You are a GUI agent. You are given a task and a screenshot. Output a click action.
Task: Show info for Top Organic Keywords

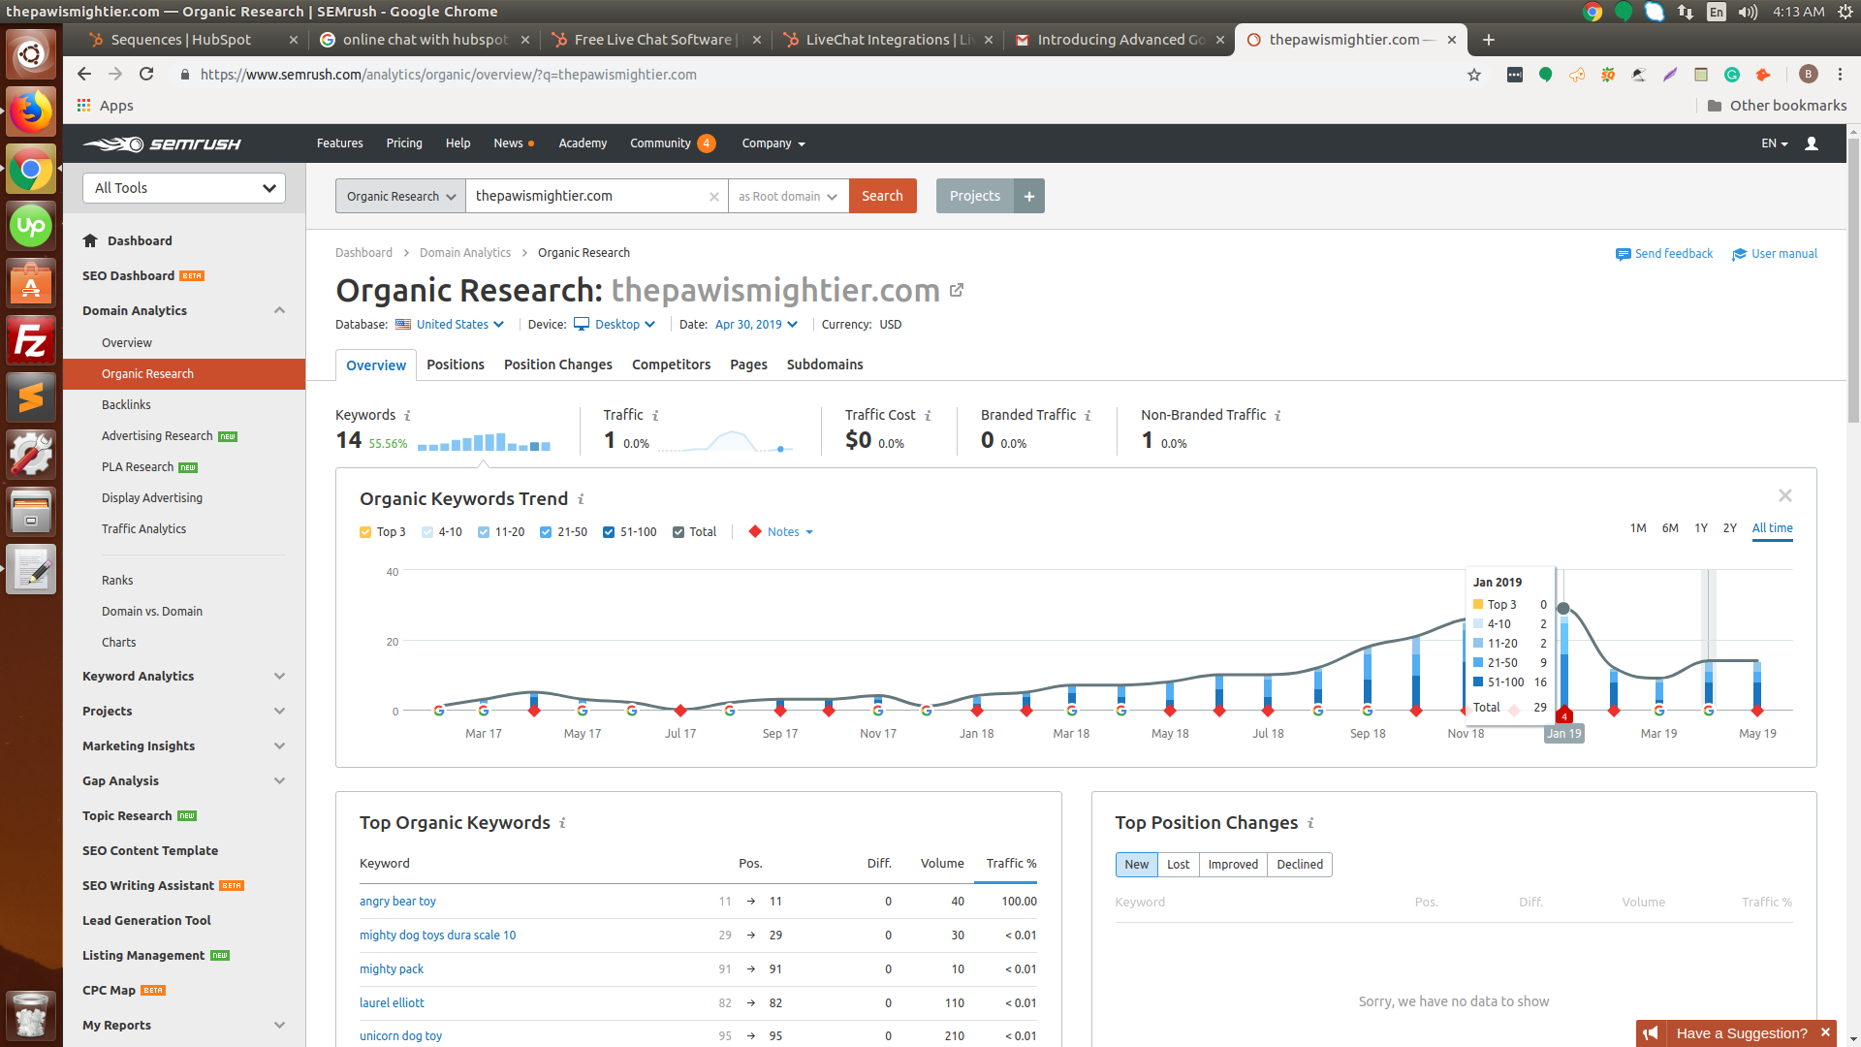pyautogui.click(x=562, y=823)
